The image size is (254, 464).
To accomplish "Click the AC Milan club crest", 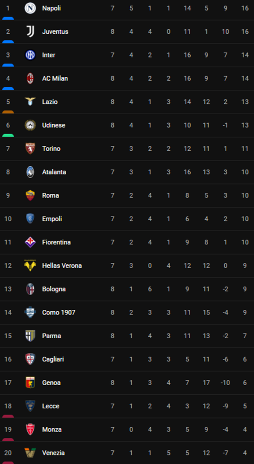I will [30, 78].
